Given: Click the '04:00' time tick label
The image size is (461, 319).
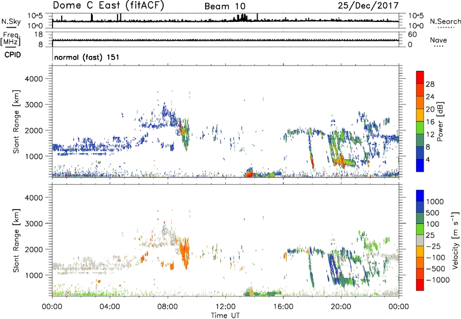Looking at the screenshot, I should [110, 307].
